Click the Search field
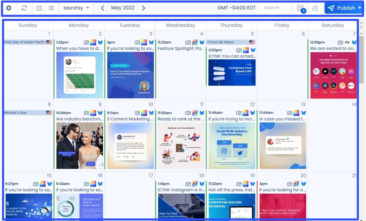 (274, 8)
